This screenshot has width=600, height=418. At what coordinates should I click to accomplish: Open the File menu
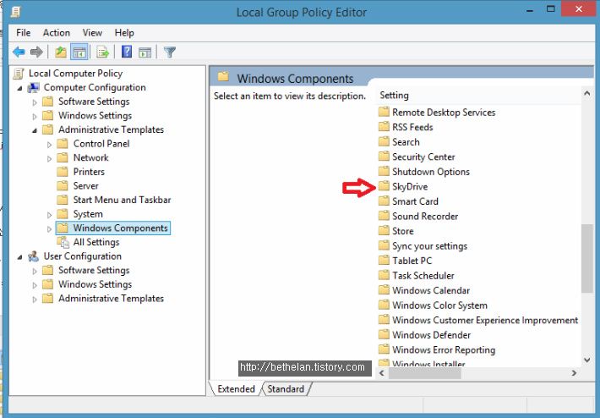[24, 32]
